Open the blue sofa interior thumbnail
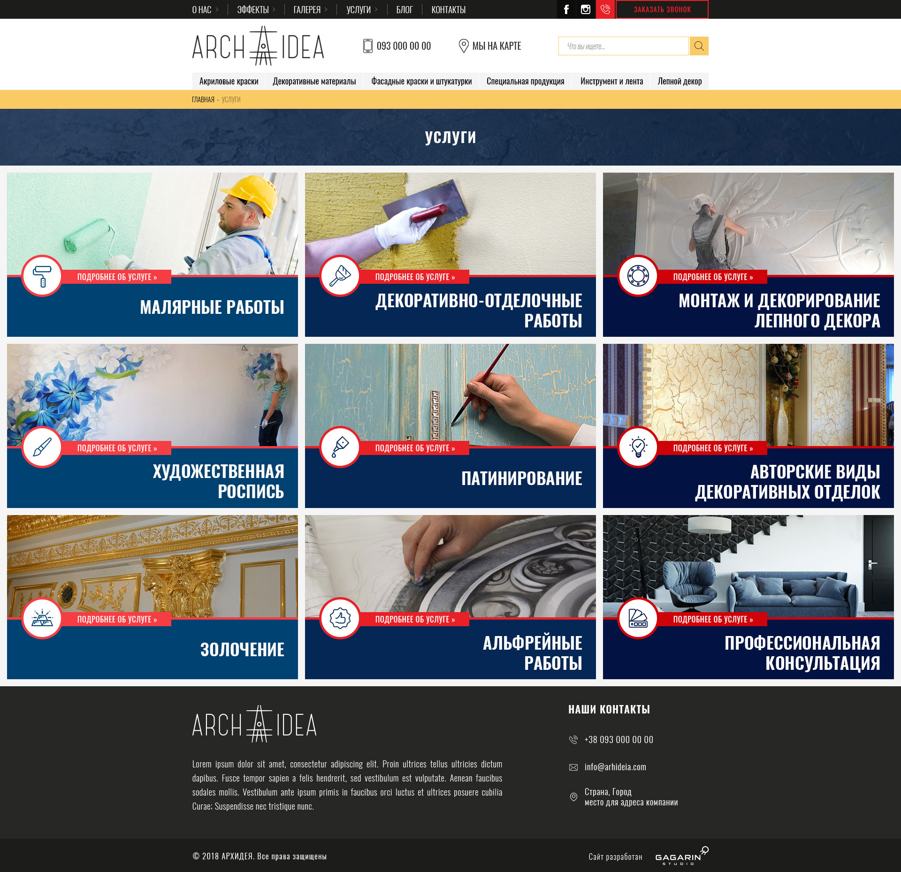This screenshot has height=872, width=901. click(x=748, y=566)
